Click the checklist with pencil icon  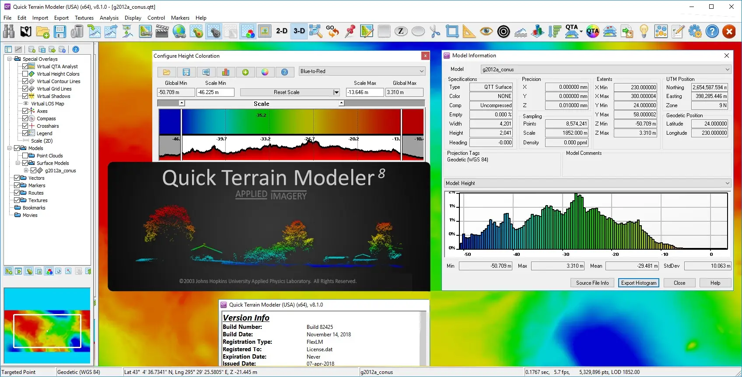click(678, 31)
